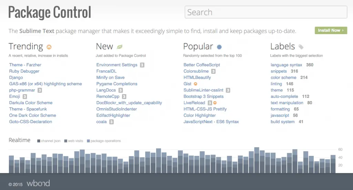Screen dimensions: 353x190
Task: Open the EdifactHighlighter package
Action: 113,115
